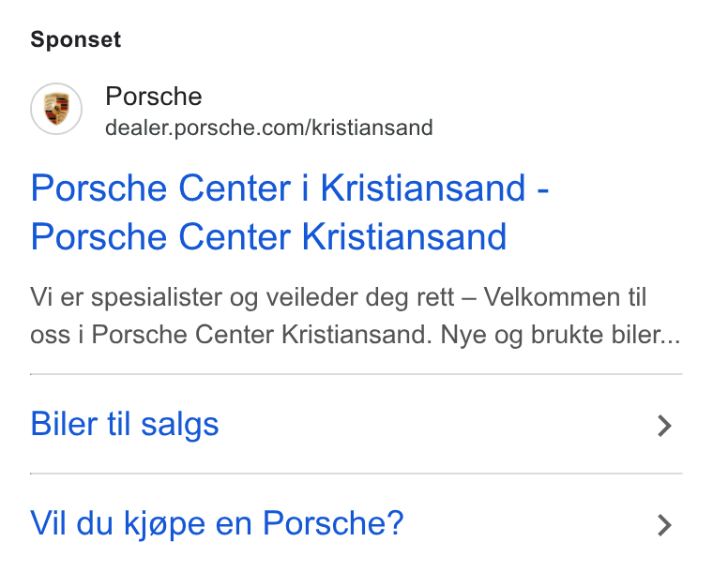Open the arrow beside Vil du kjøpe en Porsche?
This screenshot has width=713, height=572.
click(664, 526)
